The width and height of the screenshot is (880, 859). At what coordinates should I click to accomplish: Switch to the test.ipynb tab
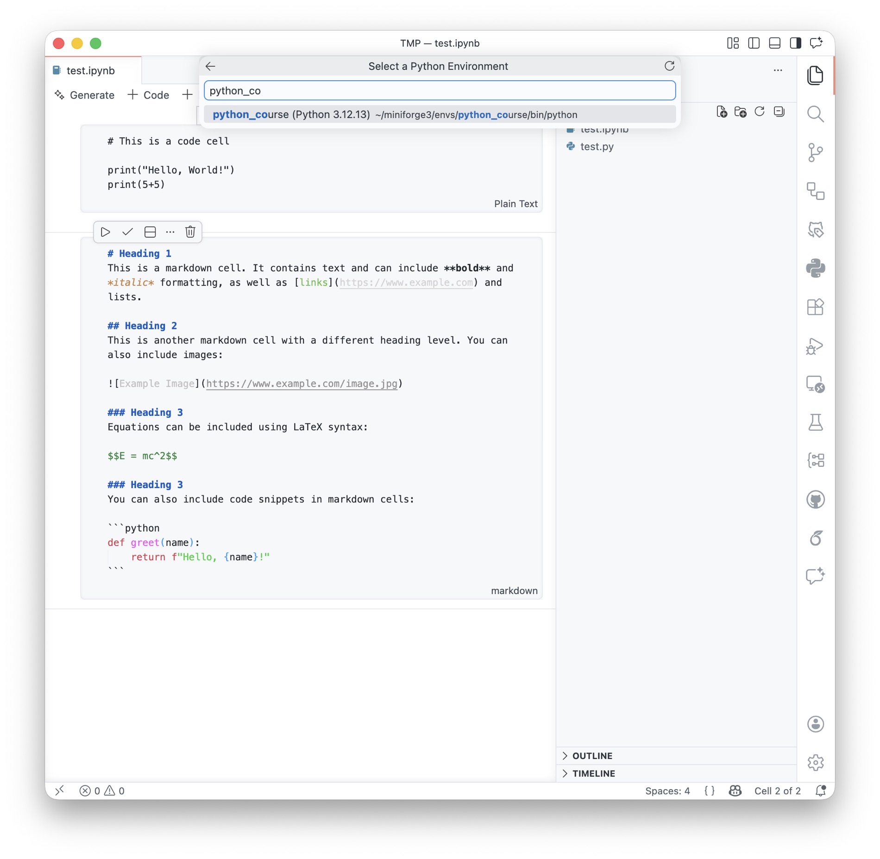pyautogui.click(x=91, y=70)
